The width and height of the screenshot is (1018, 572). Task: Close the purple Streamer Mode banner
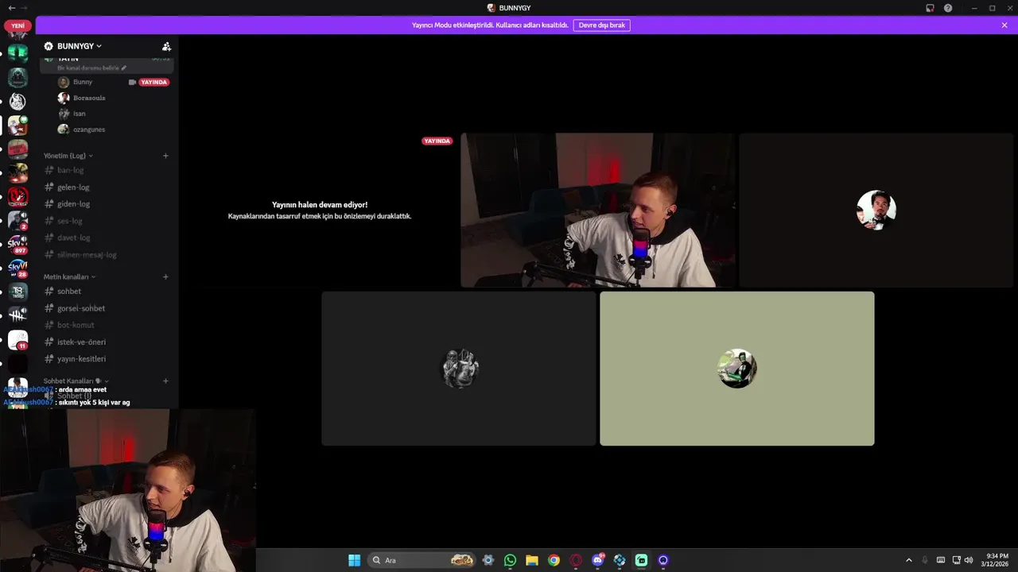point(1004,25)
